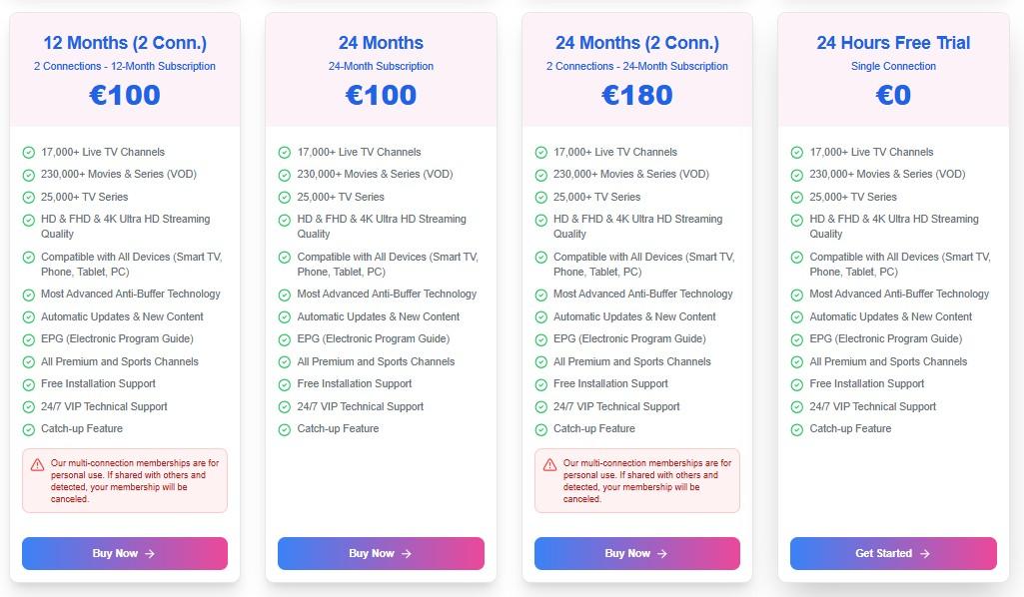Viewport: 1024px width, 597px height.
Task: Click the 12 Months (2 Conn.) plan title
Action: [125, 43]
